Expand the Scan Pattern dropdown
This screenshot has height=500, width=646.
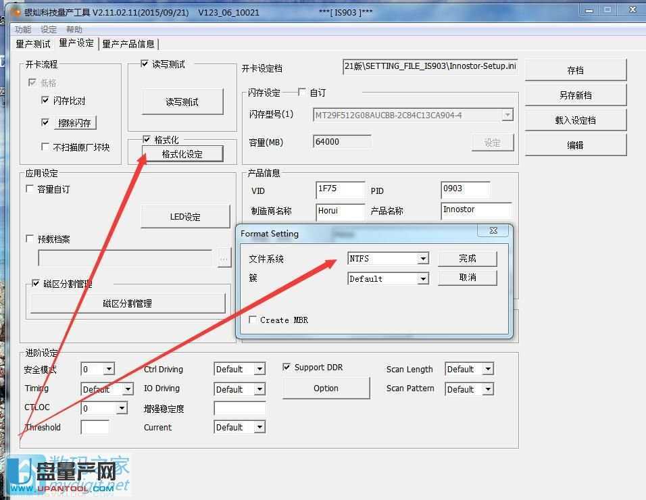click(489, 389)
